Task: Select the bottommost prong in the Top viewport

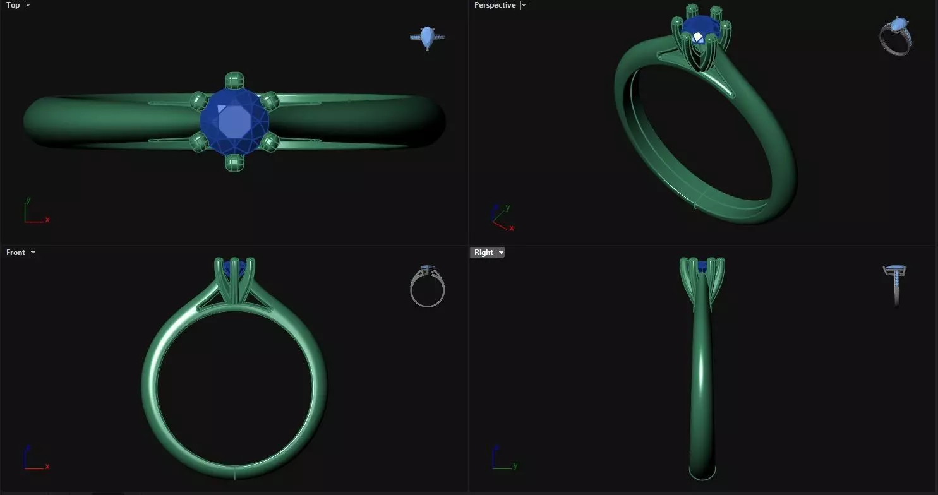Action: tap(234, 163)
